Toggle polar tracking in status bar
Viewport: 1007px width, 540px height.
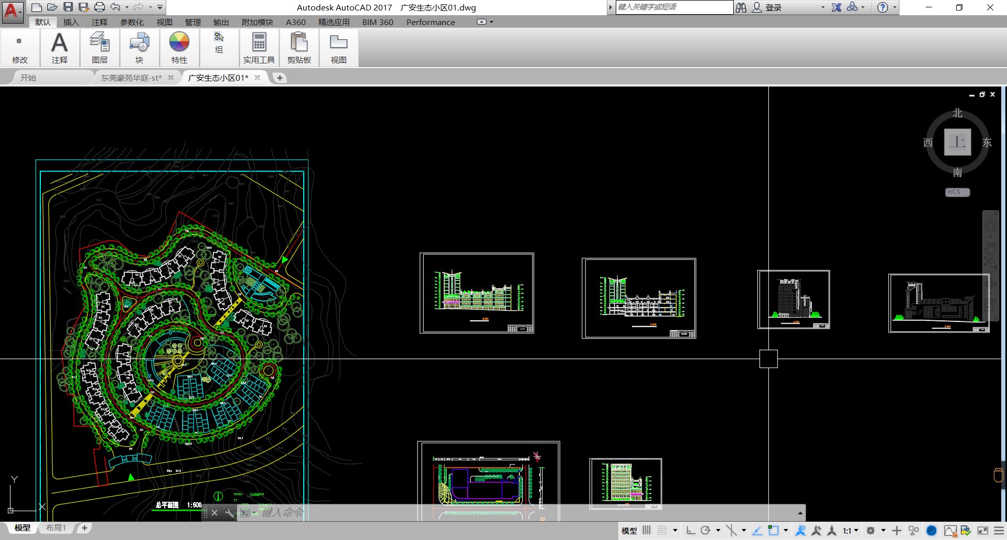tap(706, 531)
